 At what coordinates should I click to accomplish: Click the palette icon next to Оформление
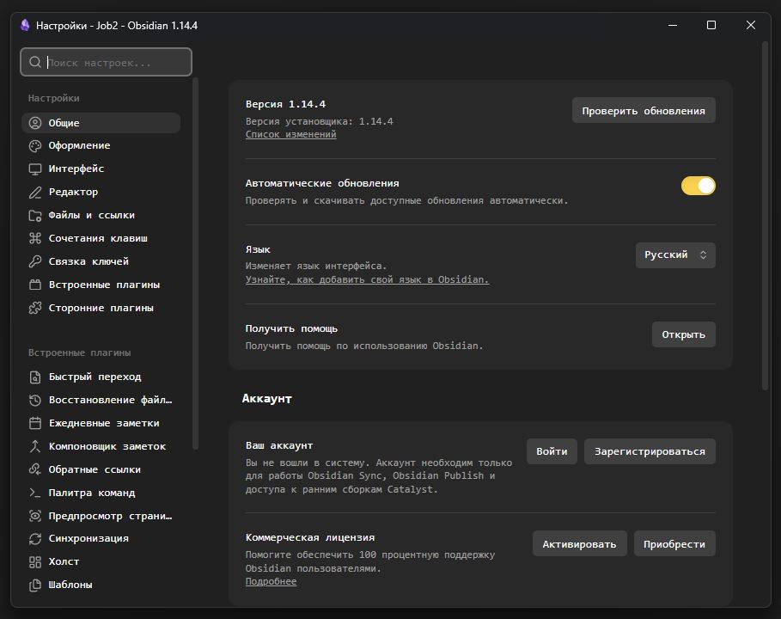coord(35,146)
